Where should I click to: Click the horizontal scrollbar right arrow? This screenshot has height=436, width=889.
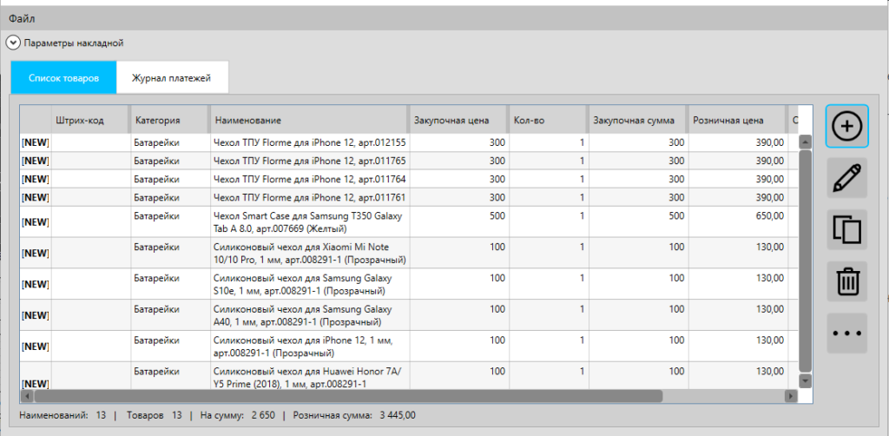pyautogui.click(x=790, y=396)
